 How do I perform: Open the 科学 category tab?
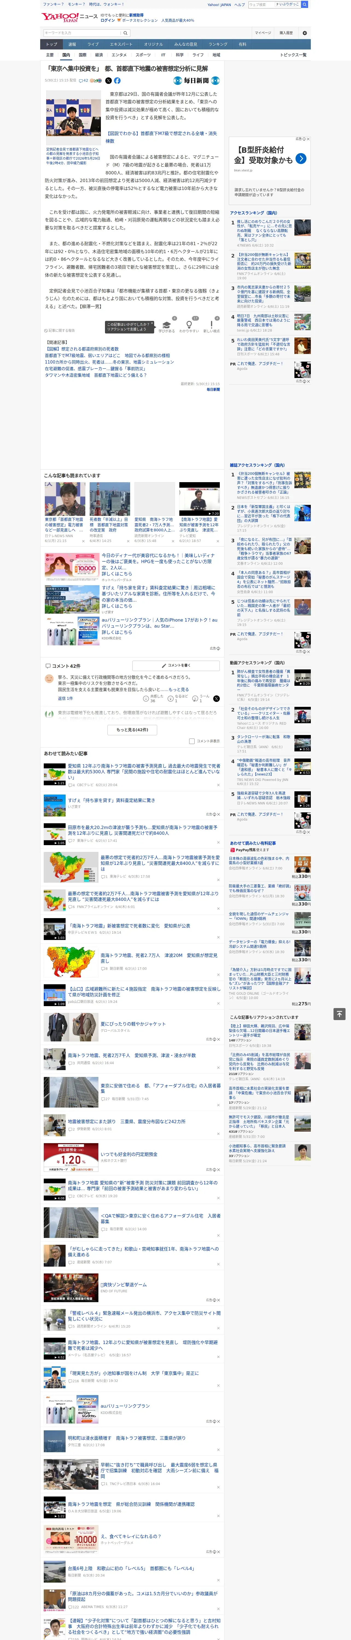[x=180, y=55]
